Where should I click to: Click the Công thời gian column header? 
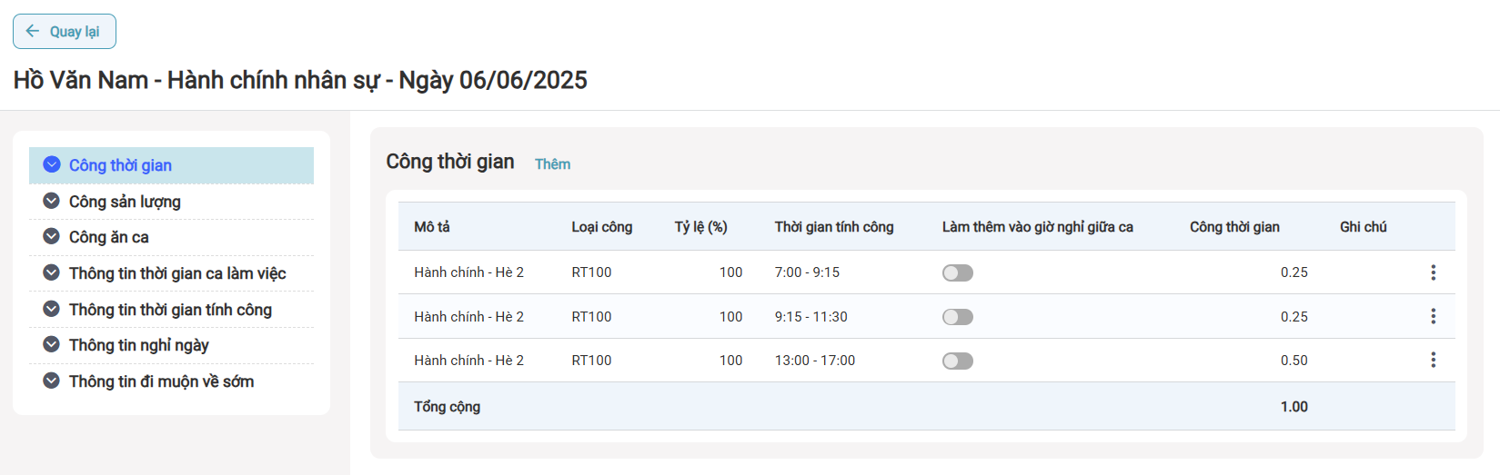coord(1233,227)
